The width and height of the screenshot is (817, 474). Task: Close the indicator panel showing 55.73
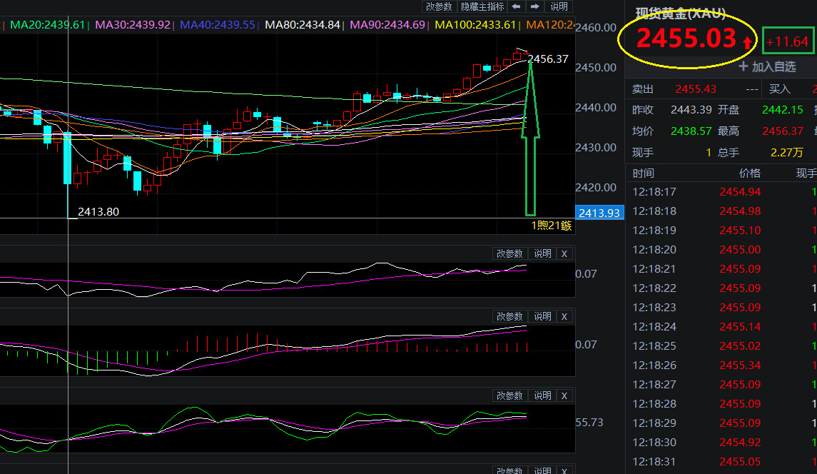[564, 395]
